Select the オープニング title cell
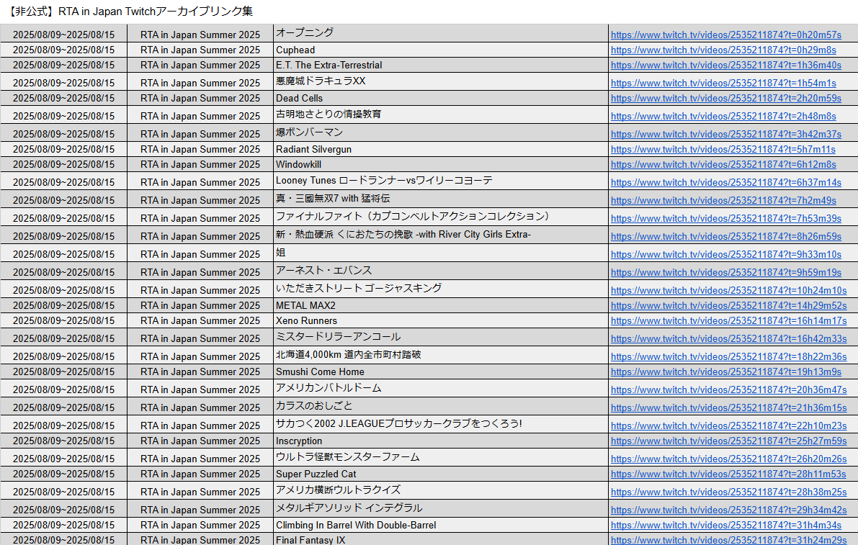Image resolution: width=858 pixels, height=545 pixels. (440, 33)
